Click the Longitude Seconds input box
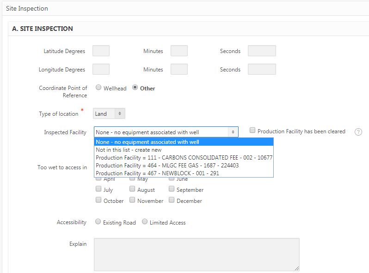This screenshot has width=369, height=273. [262, 69]
